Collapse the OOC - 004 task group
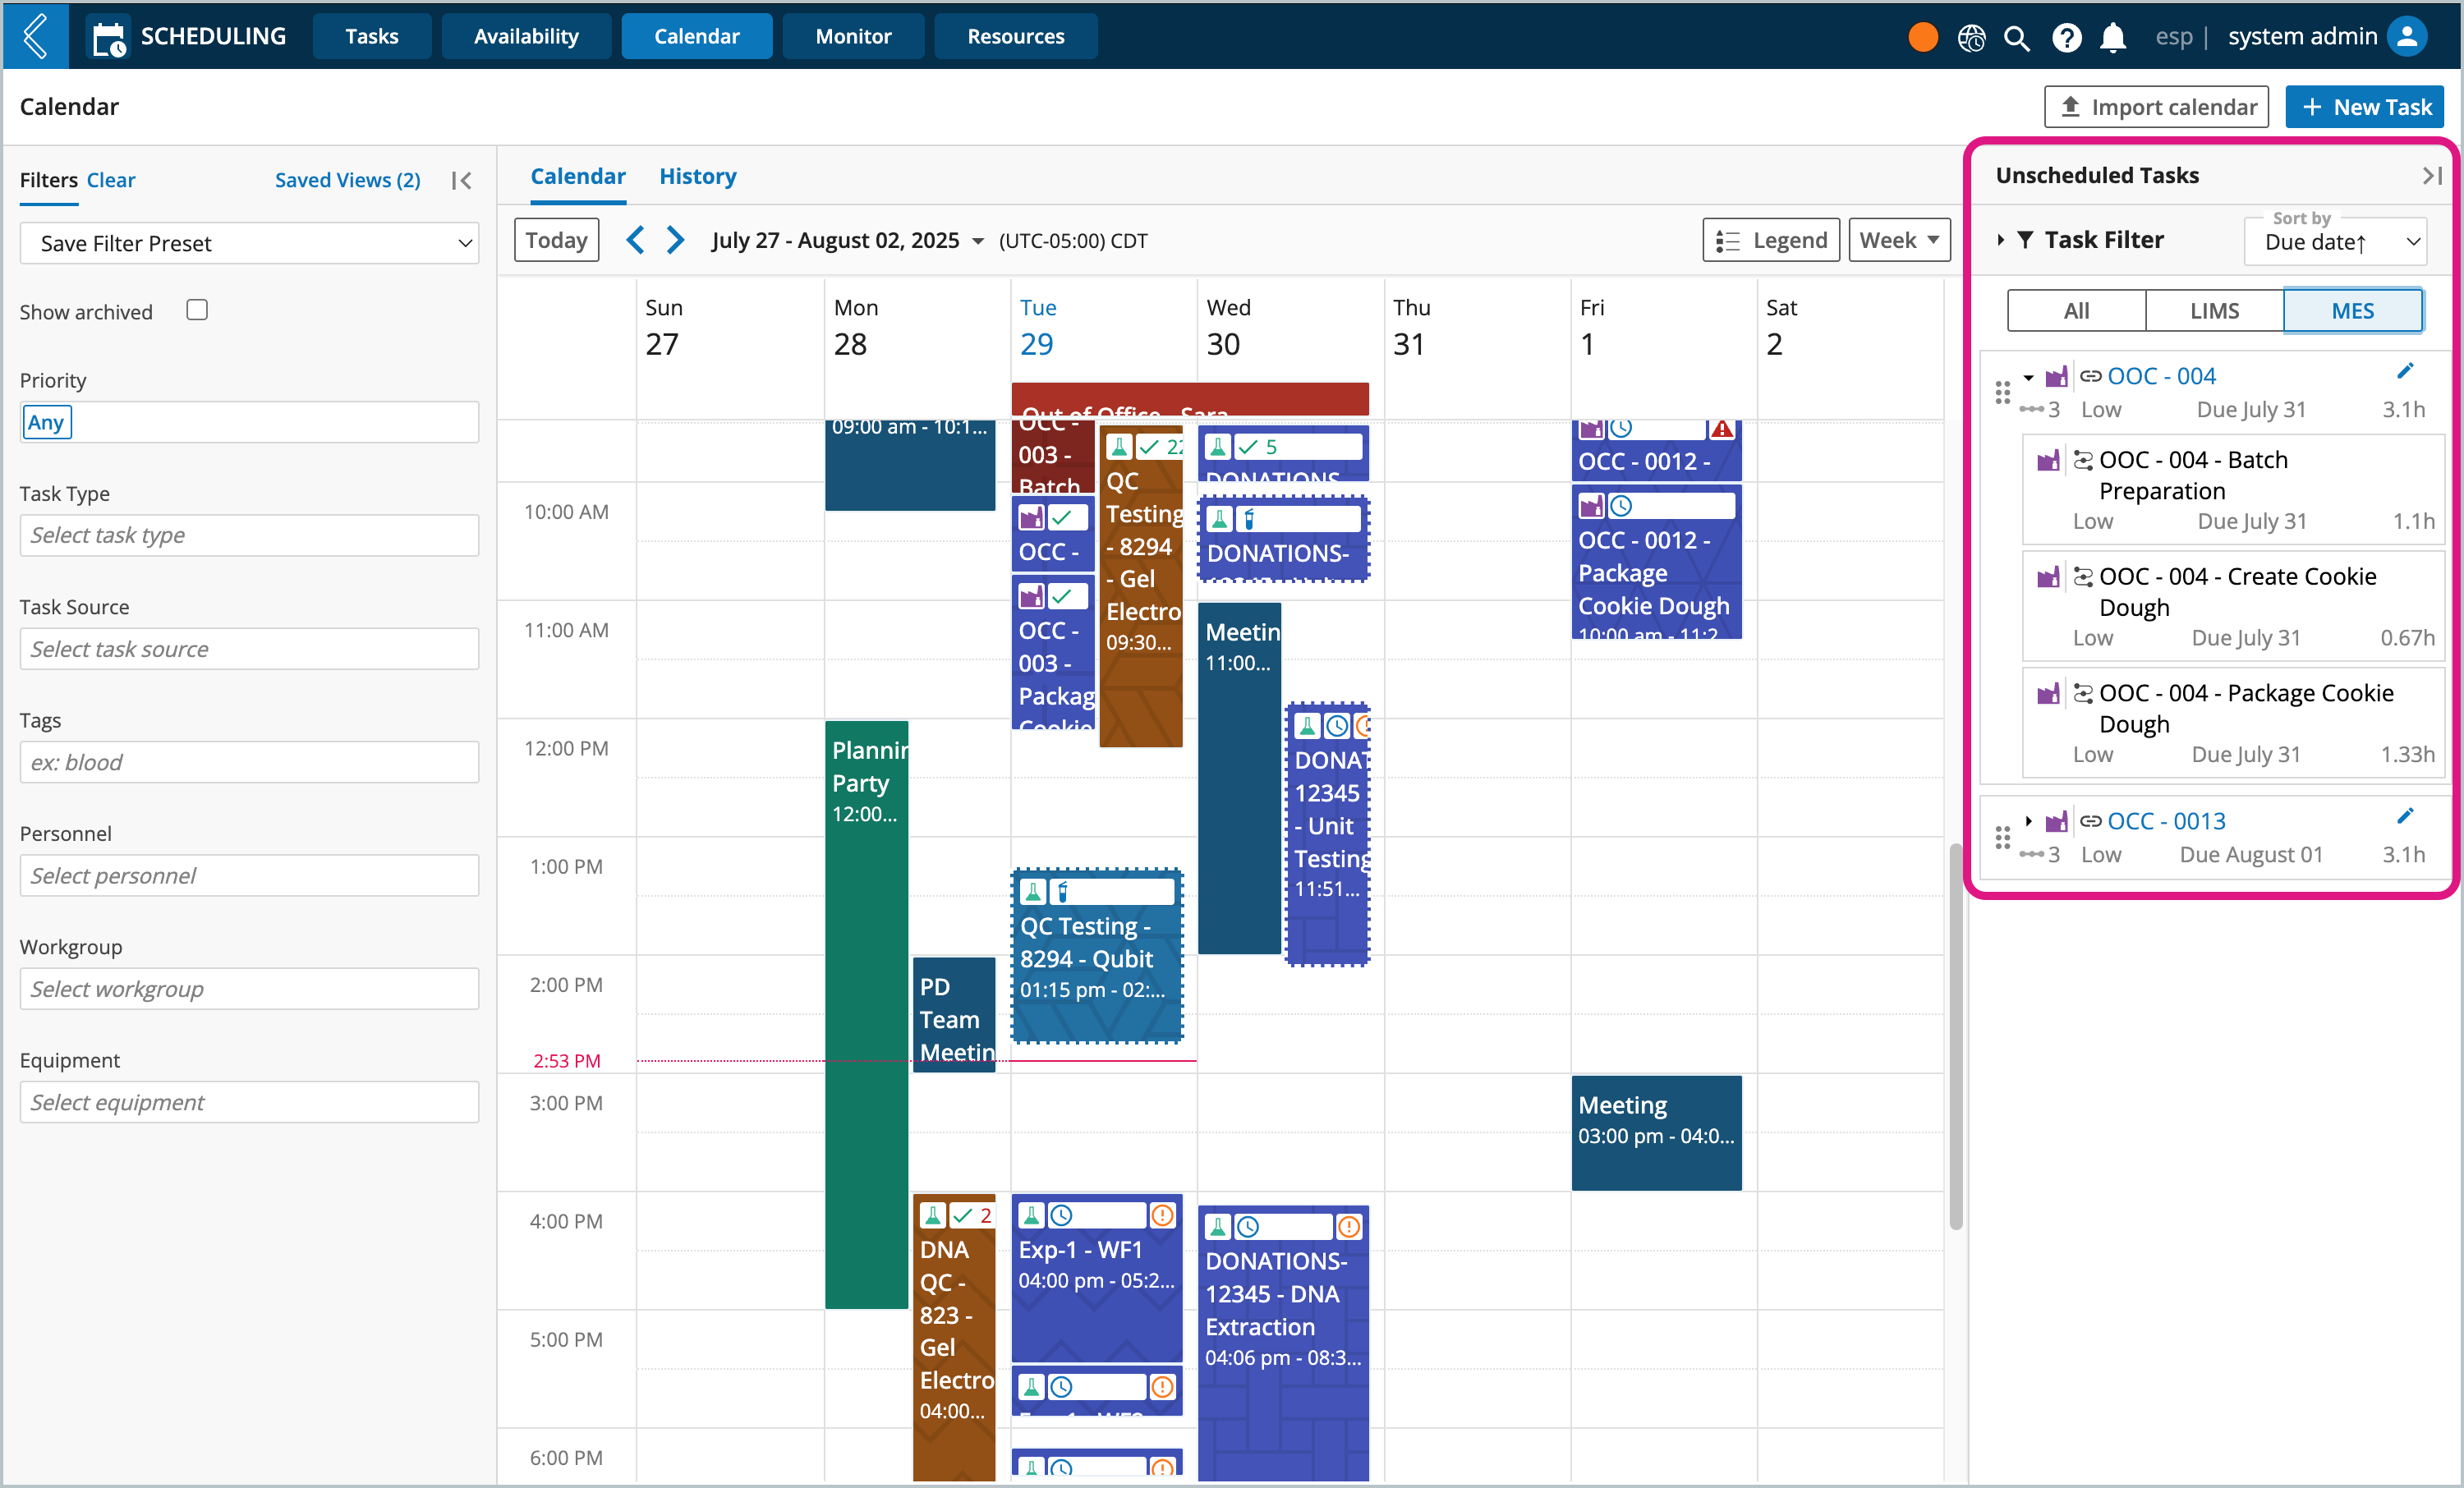Image resolution: width=2464 pixels, height=1488 pixels. (2028, 377)
